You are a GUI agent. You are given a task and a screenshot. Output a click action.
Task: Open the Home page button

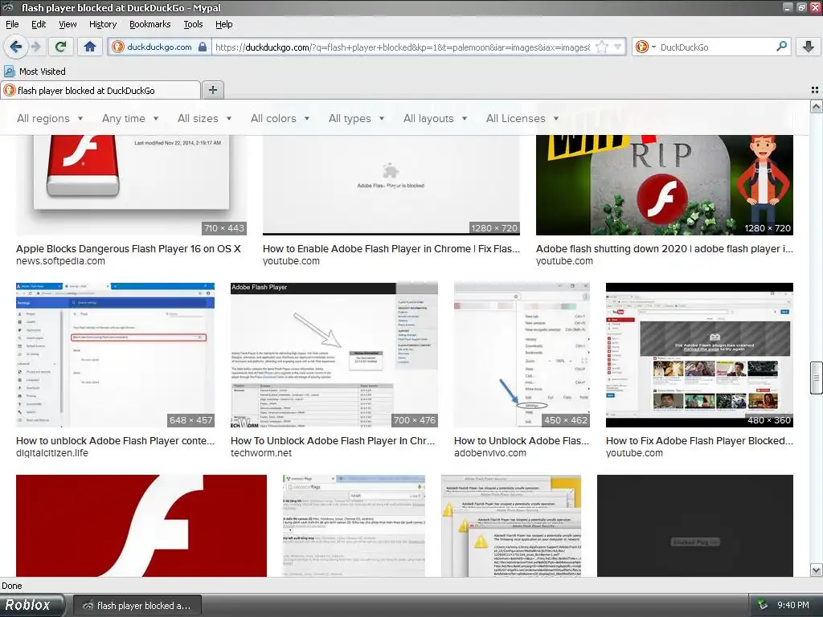pos(90,47)
